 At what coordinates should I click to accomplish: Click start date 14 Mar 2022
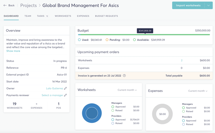coord(59,82)
